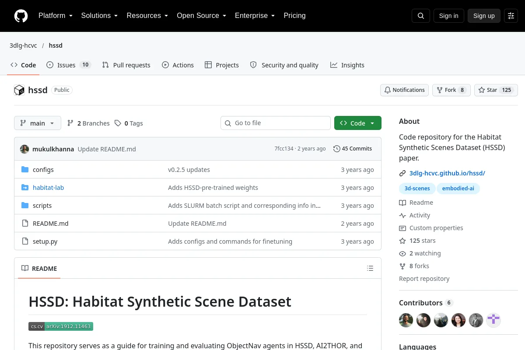Click the star icon beside 125 stars

pyautogui.click(x=402, y=241)
